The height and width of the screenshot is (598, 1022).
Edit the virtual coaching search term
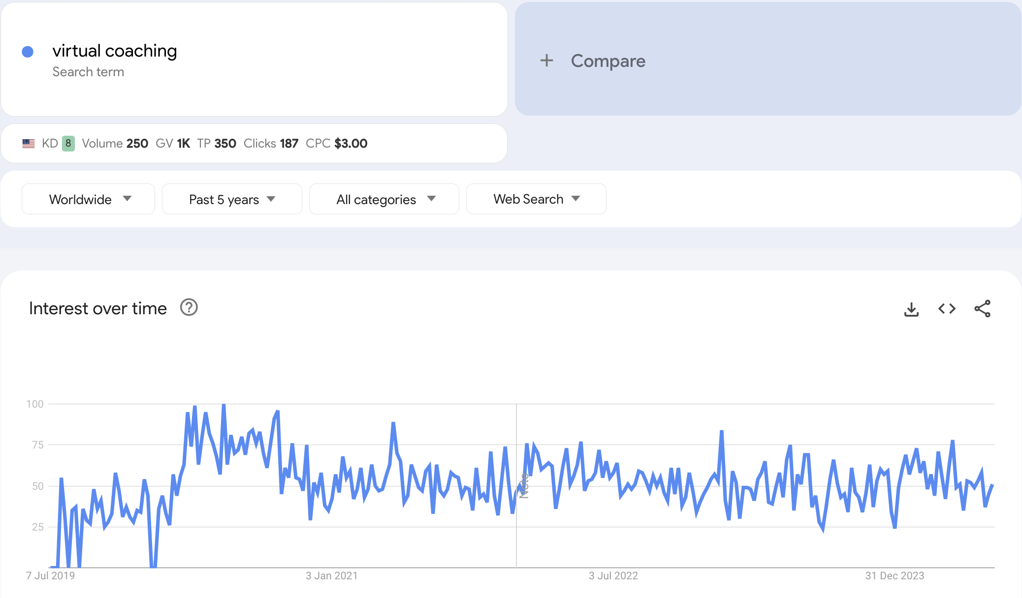115,51
